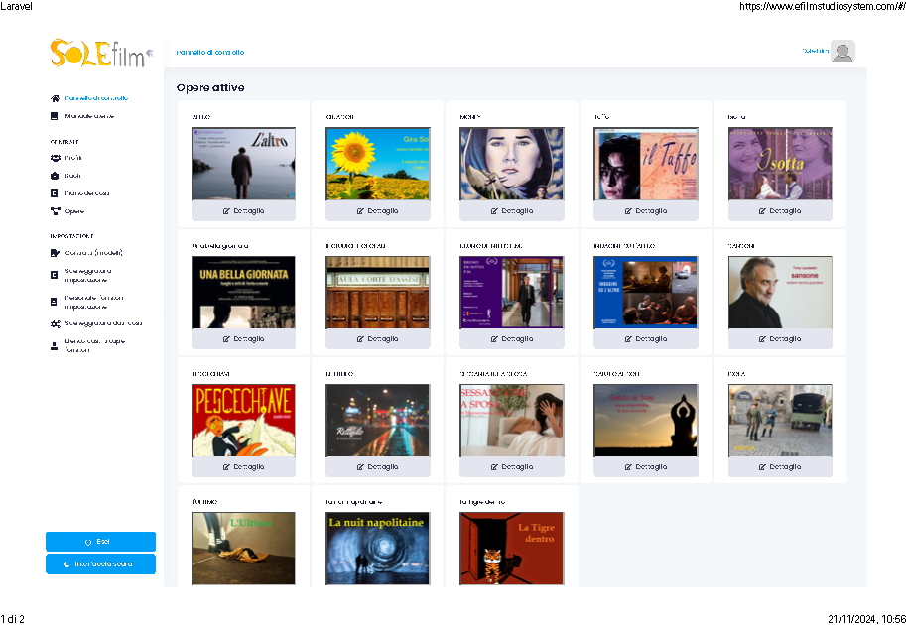Click the Opere diagram icon in the sidebar

coord(55,211)
